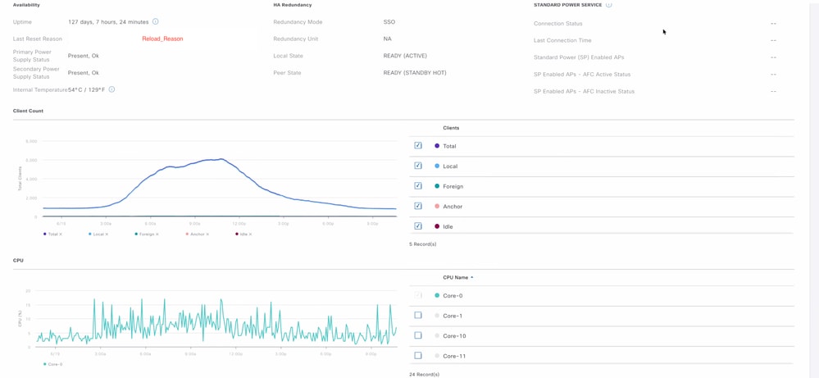Screen dimensions: 819x378
Task: Click the 'Core-10' row name
Action: (454, 335)
